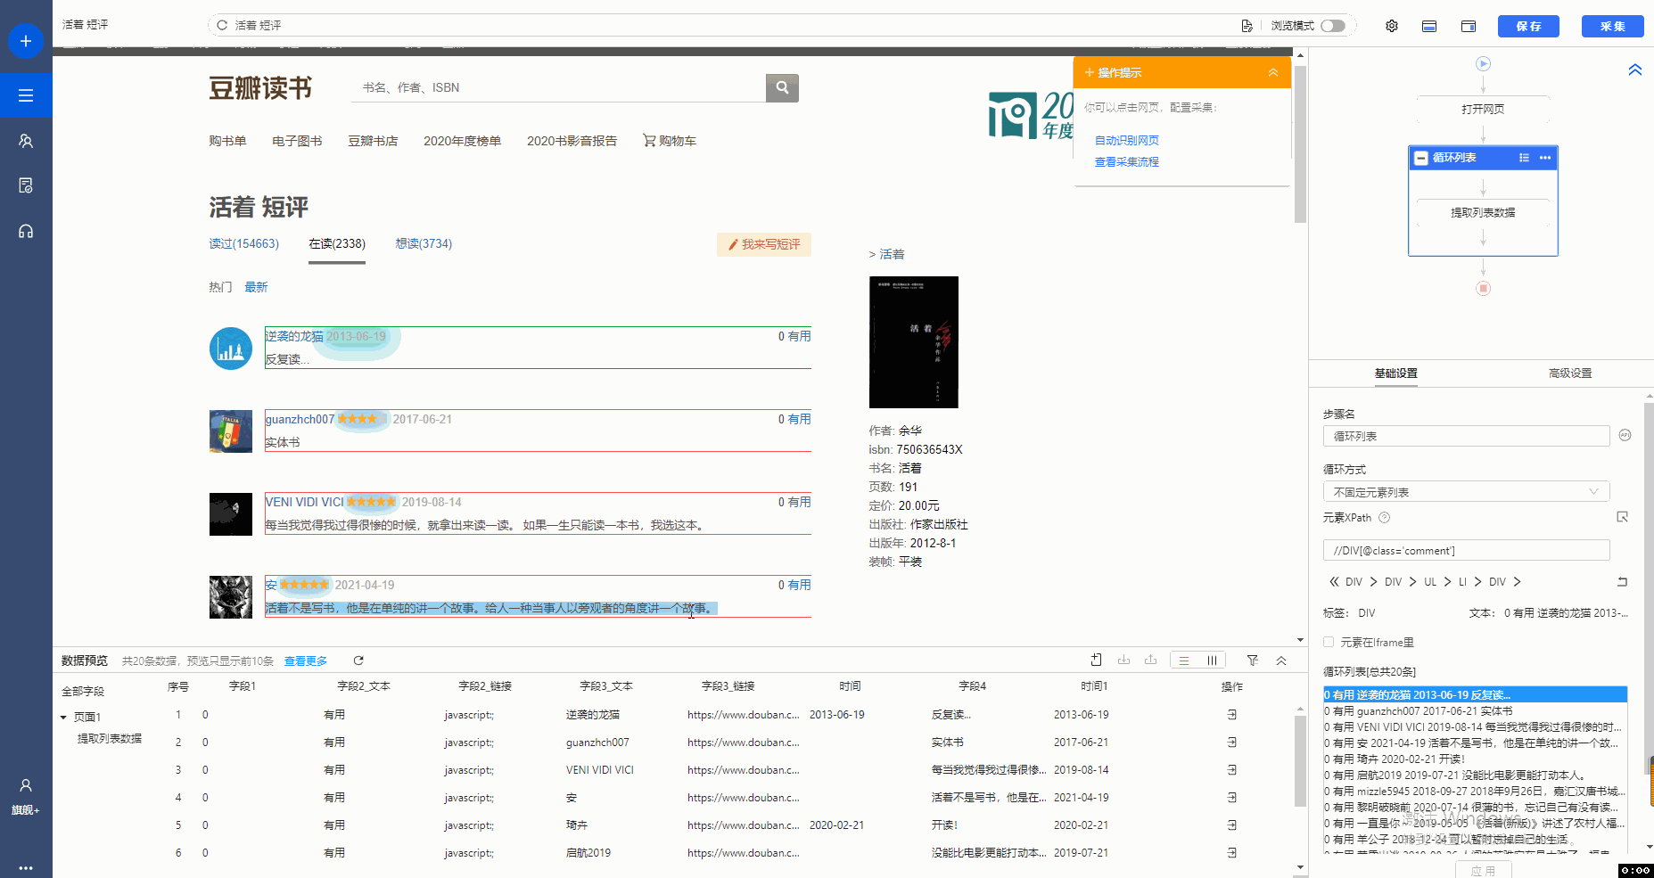The width and height of the screenshot is (1654, 878).
Task: Collapse the data preview panel with double chevron
Action: [1281, 661]
